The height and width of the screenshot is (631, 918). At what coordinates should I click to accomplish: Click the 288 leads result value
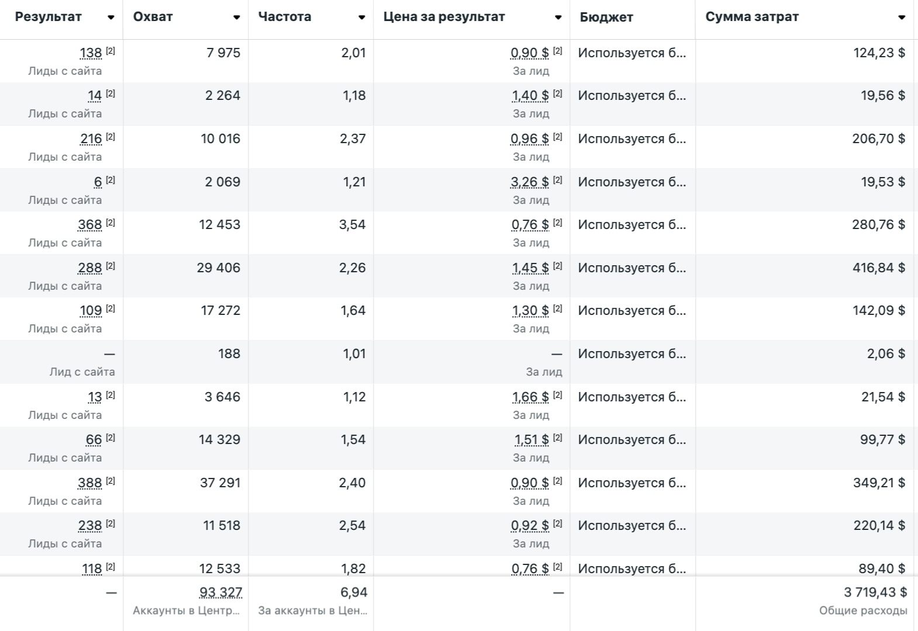coord(89,268)
